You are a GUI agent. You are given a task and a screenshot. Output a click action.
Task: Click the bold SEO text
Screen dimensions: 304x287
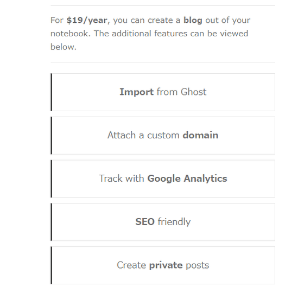point(145,222)
